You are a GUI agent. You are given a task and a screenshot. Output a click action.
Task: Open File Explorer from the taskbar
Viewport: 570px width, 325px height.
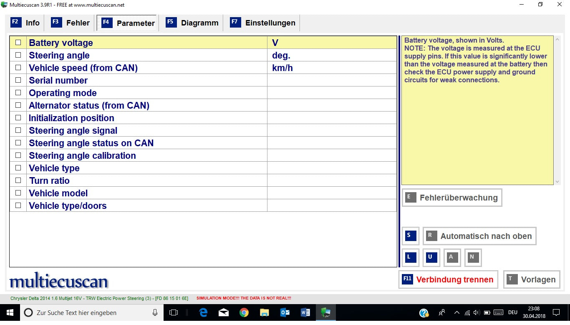coord(265,312)
